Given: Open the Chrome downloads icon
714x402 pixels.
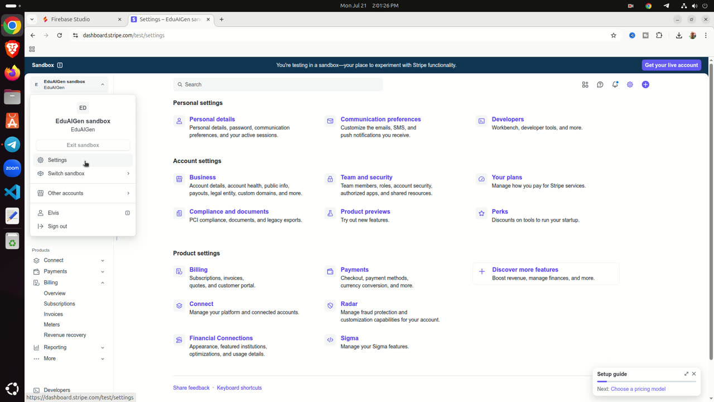Looking at the screenshot, I should pyautogui.click(x=679, y=35).
